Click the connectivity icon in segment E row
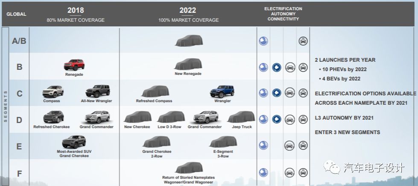This screenshot has width=418, height=186. (x=303, y=145)
